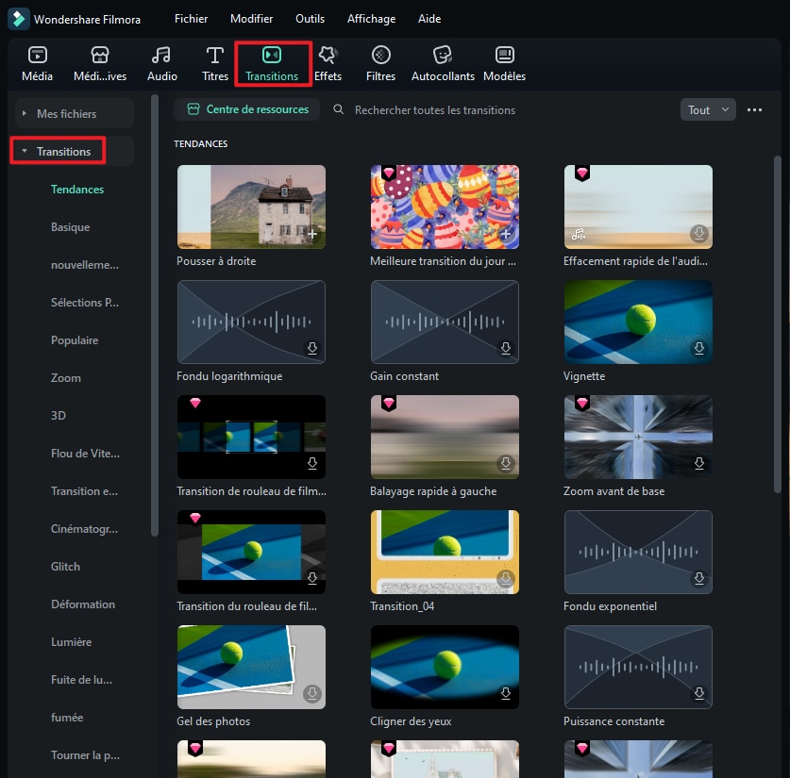
Task: Open the Filtres tab
Action: point(381,64)
